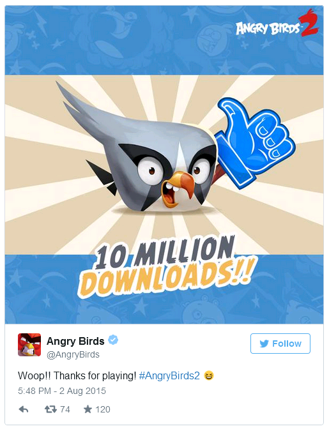Open the @AngryBirds handle link

click(73, 354)
